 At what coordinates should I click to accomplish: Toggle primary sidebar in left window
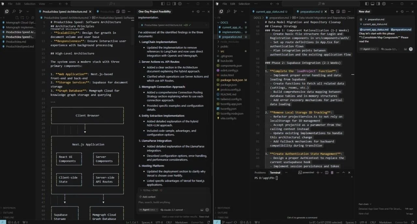point(164,4)
